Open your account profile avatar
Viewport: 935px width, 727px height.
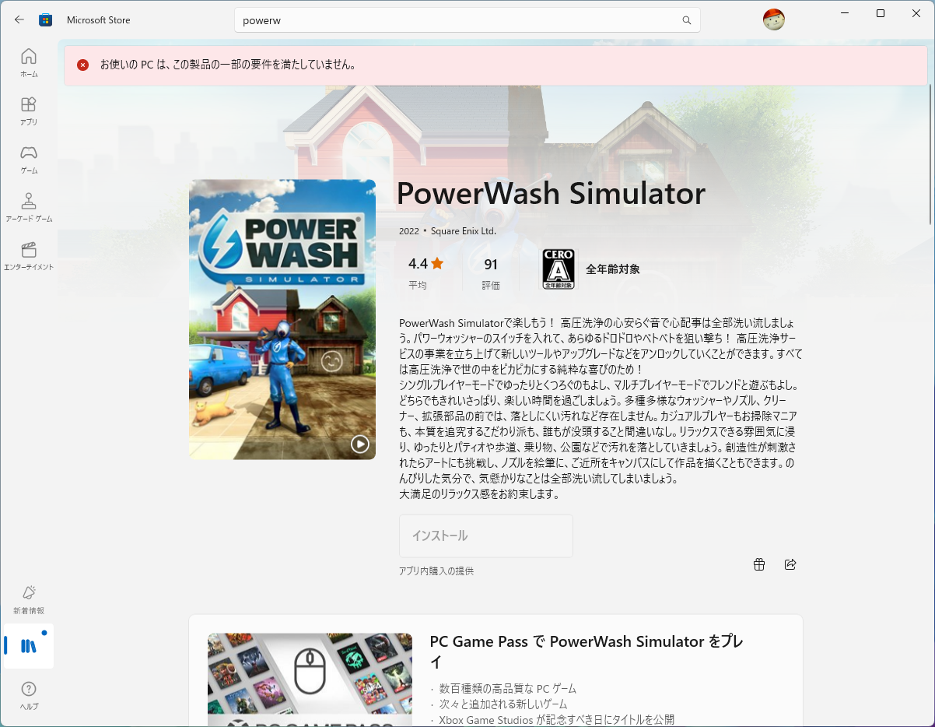[774, 19]
